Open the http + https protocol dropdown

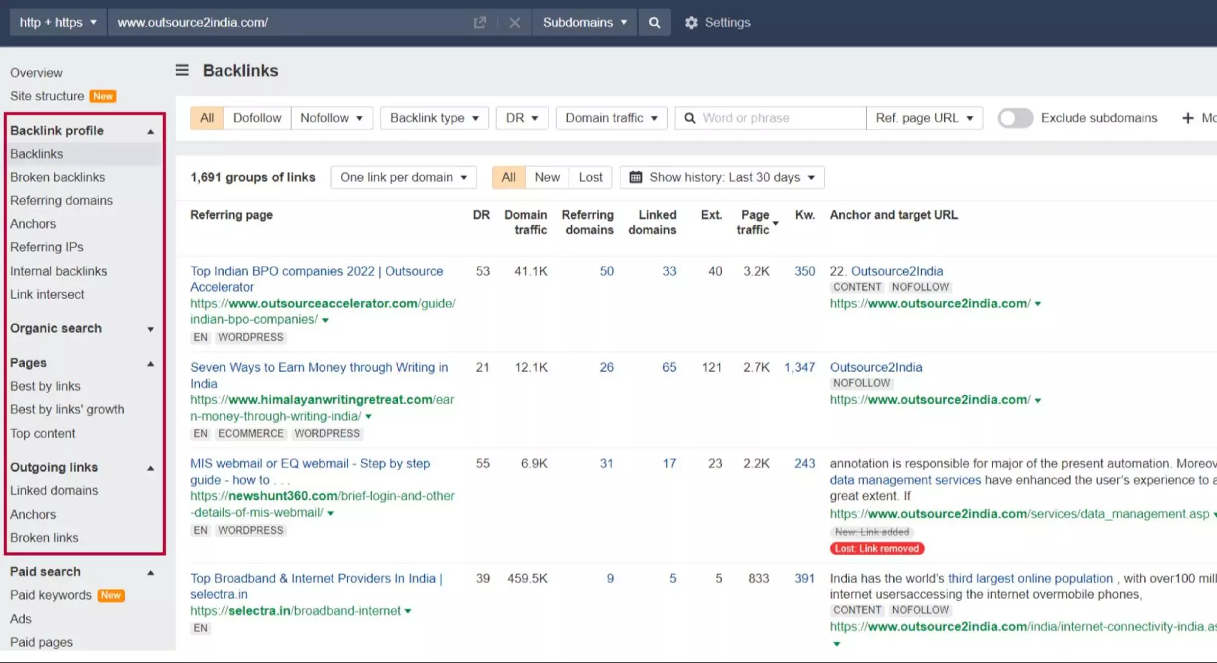point(58,23)
